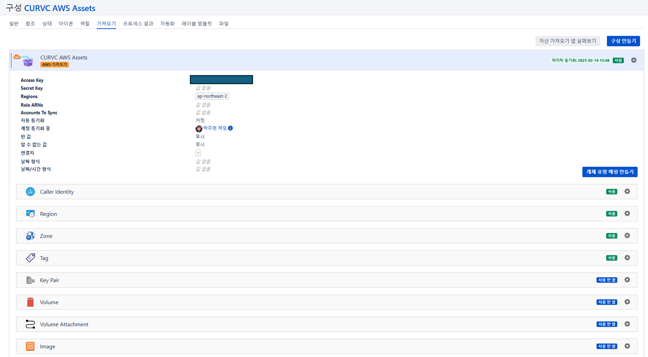The width and height of the screenshot is (648, 357).
Task: Open gear menu for Volume Attachment row
Action: coord(627,324)
